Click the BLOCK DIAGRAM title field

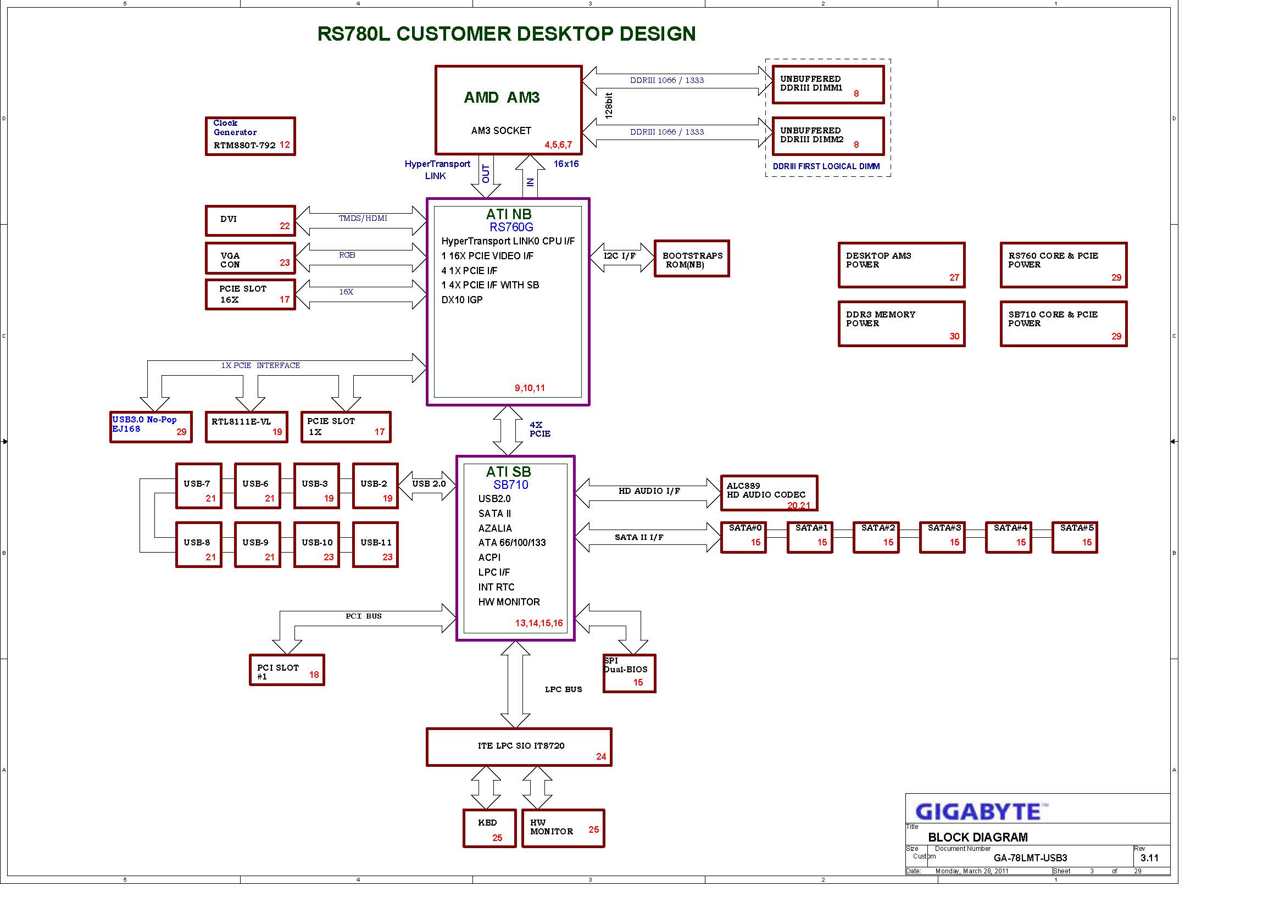[x=978, y=838]
